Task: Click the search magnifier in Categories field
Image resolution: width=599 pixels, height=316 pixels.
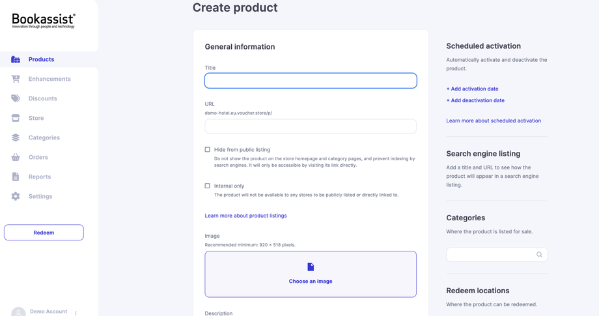Action: [539, 255]
